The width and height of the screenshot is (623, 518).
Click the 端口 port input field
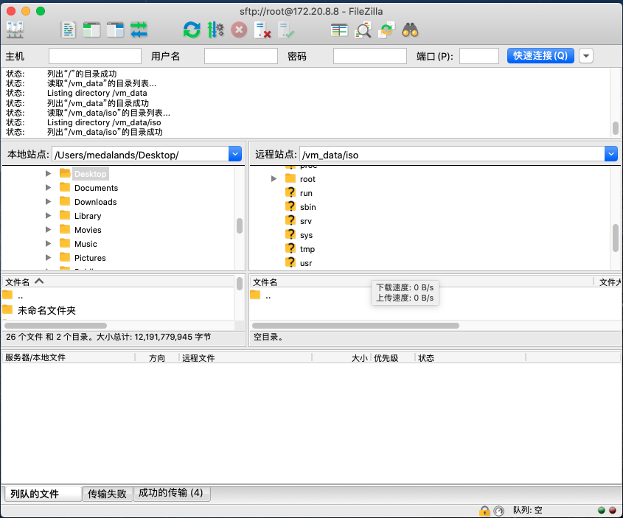479,56
